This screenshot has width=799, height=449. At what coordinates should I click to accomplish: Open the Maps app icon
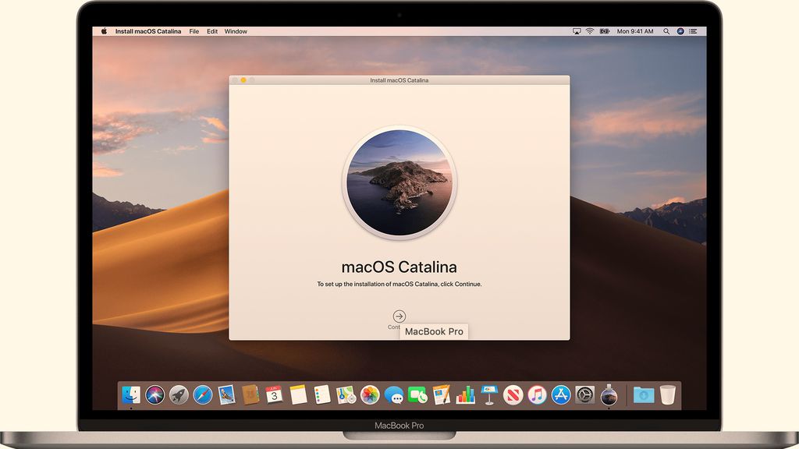pyautogui.click(x=346, y=394)
